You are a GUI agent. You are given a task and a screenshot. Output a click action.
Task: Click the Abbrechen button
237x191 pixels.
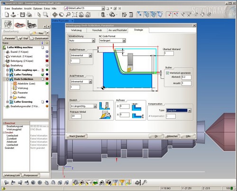tap(172, 136)
